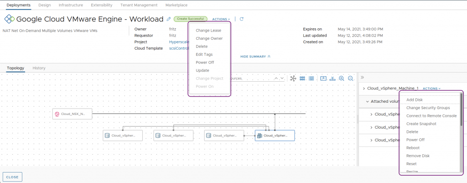Switch to the History tab
Screen dimensions: 467x183
tap(39, 68)
